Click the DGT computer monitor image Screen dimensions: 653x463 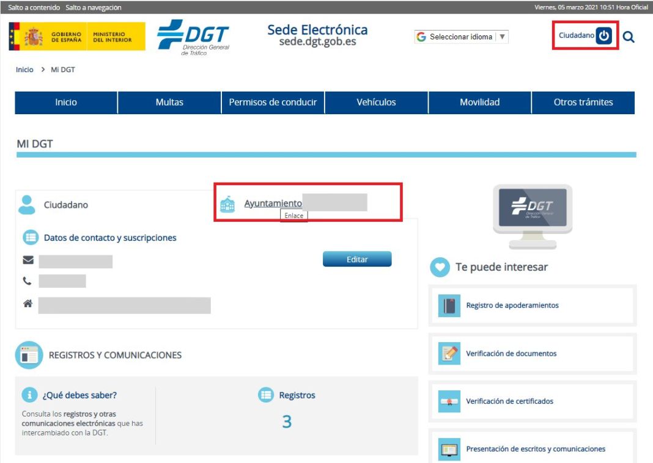533,216
